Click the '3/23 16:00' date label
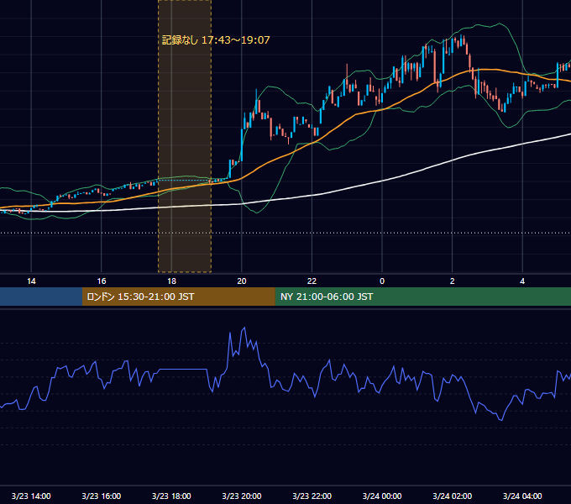 point(102,496)
